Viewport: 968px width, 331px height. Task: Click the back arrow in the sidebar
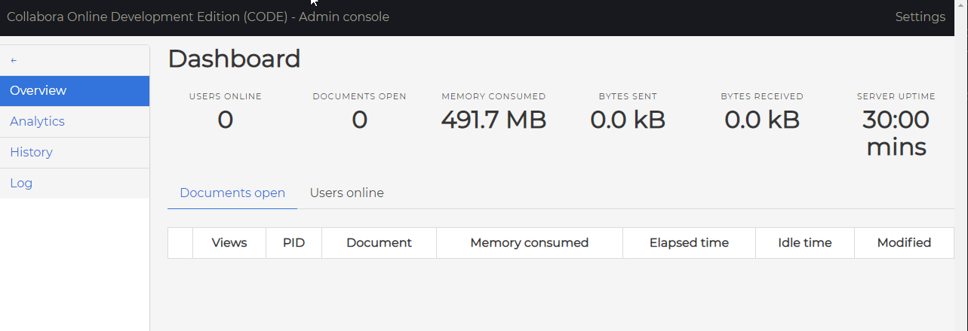pos(14,60)
